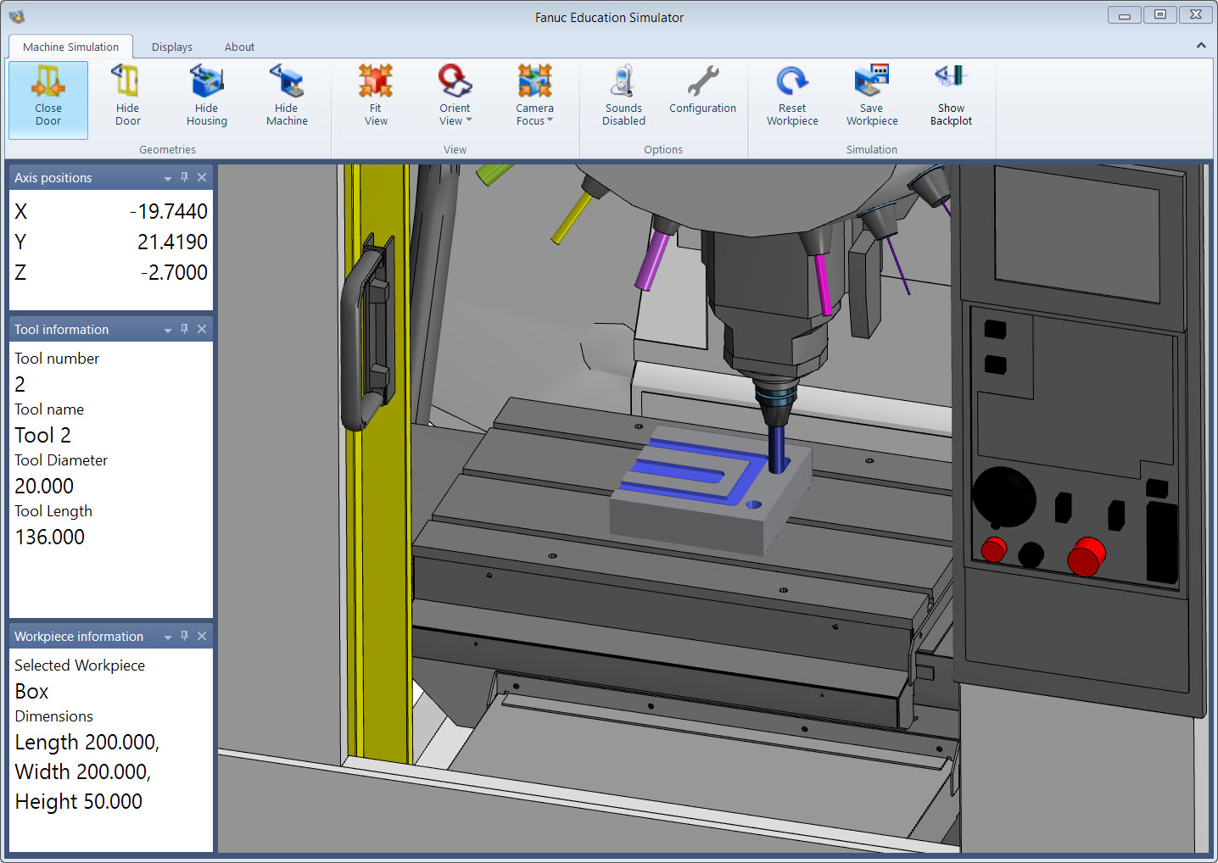Pin the Axis positions panel
Viewport: 1218px width, 863px height.
(x=184, y=177)
